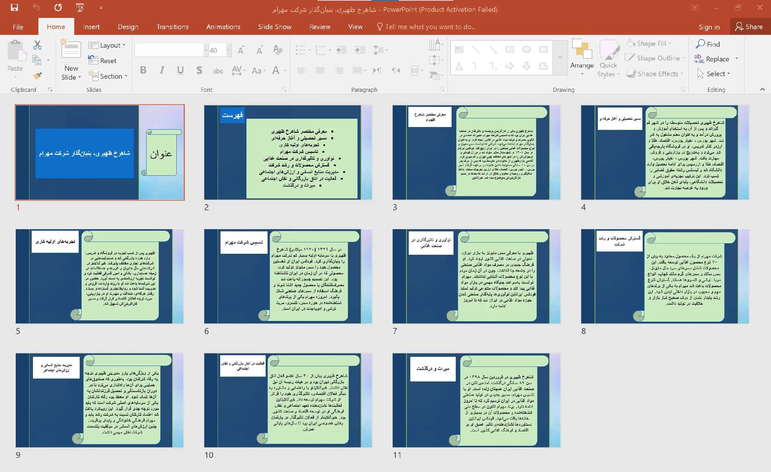Click the font name input box
Screen dimensions: 771x472
click(169, 50)
